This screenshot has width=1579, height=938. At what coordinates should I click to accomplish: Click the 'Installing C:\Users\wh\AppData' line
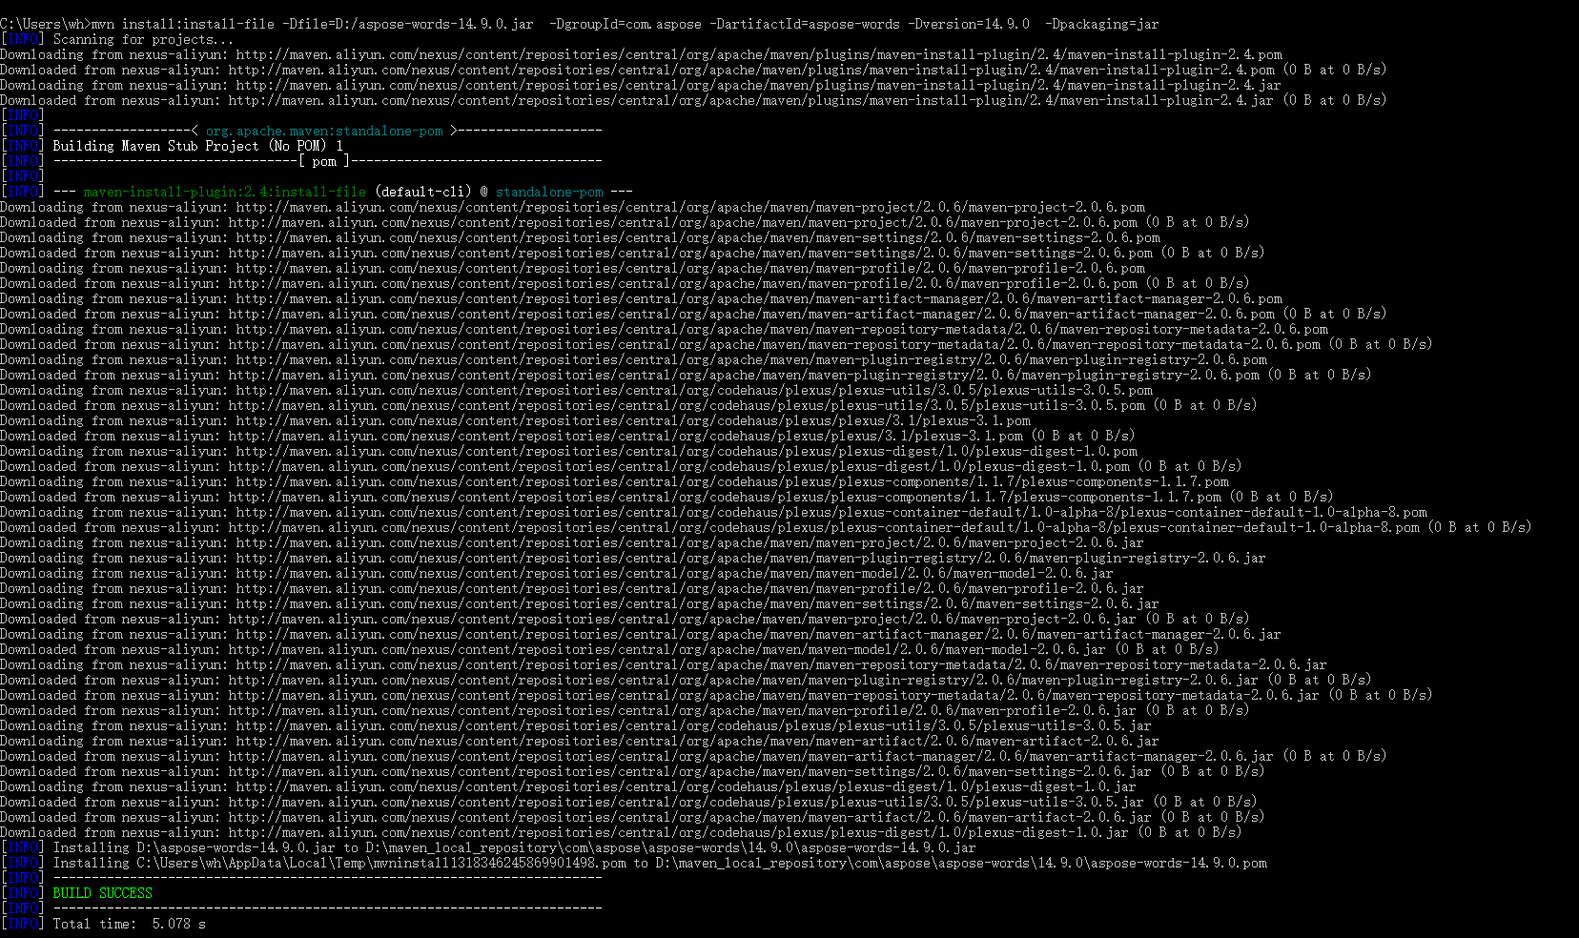(x=660, y=863)
